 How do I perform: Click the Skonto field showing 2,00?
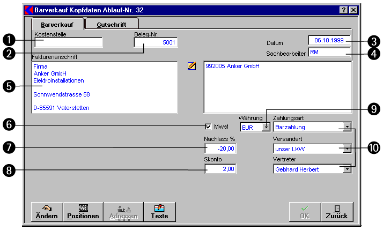pyautogui.click(x=220, y=169)
